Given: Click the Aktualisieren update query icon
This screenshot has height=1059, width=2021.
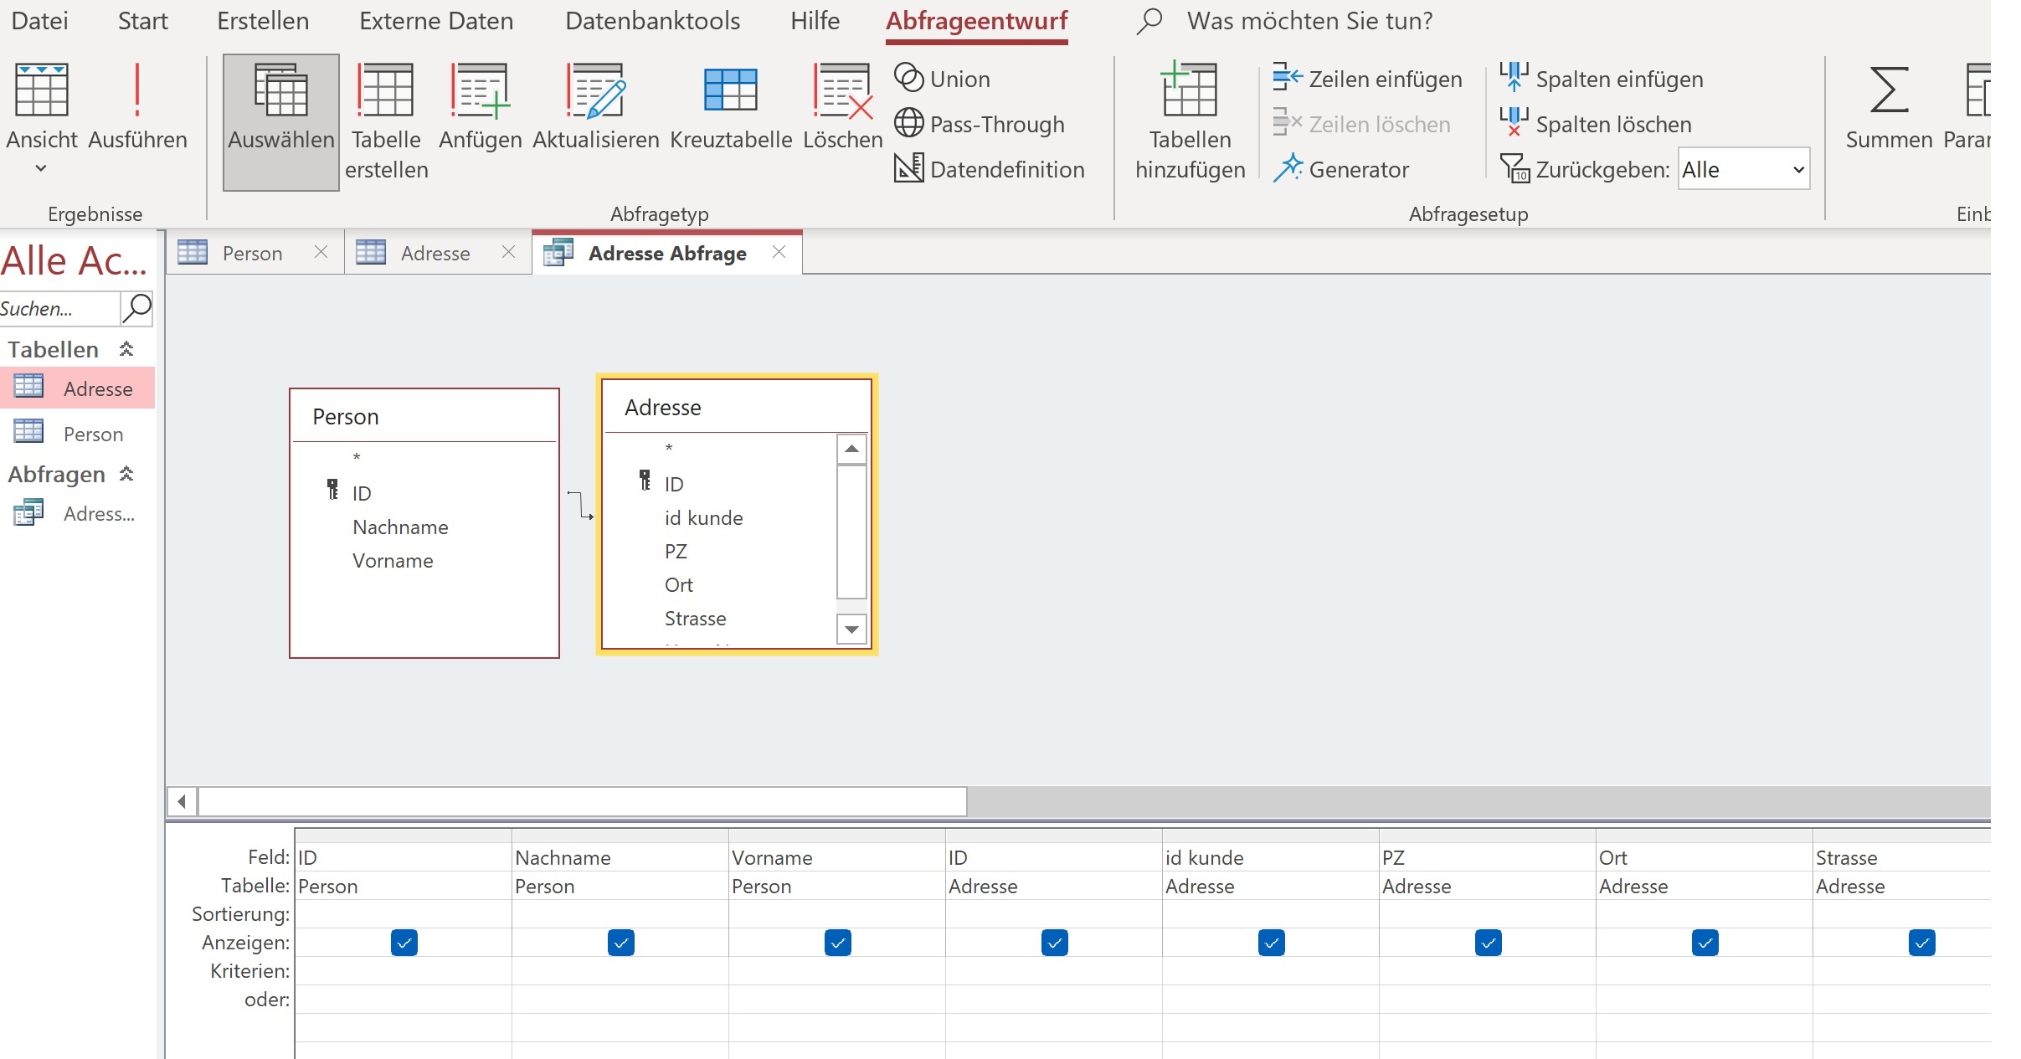Looking at the screenshot, I should [595, 92].
